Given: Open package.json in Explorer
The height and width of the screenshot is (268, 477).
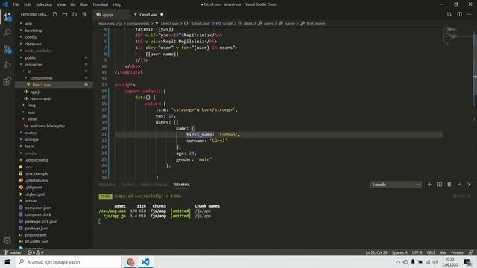Looking at the screenshot, I should point(37,229).
